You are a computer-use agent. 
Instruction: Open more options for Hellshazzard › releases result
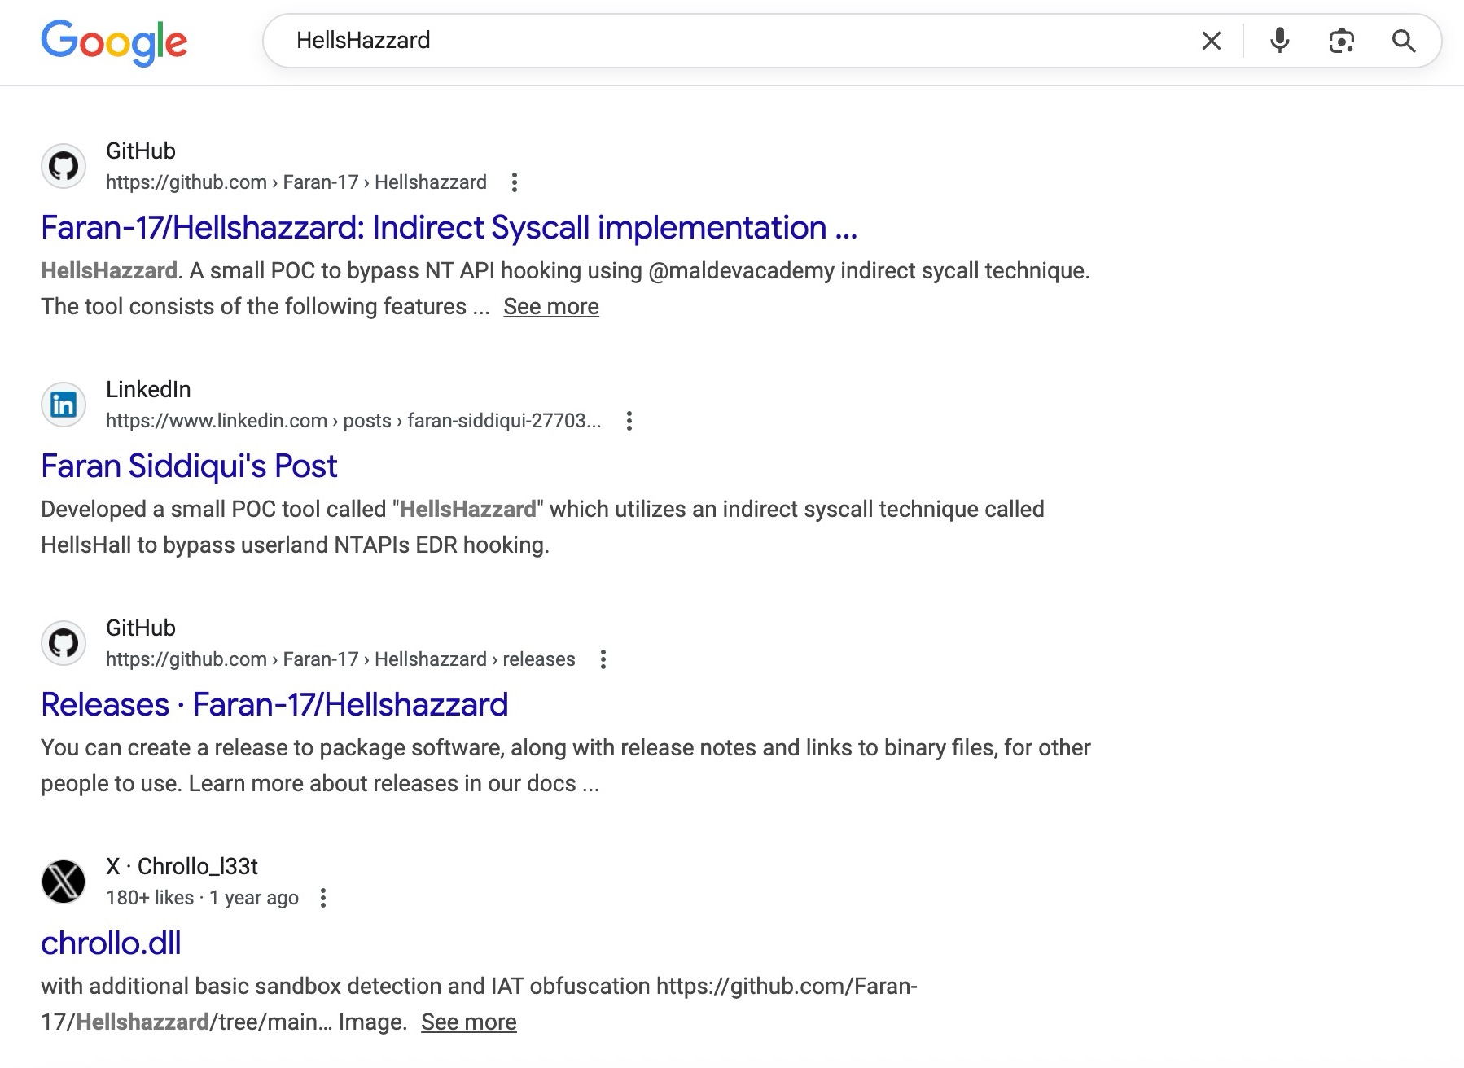point(603,659)
